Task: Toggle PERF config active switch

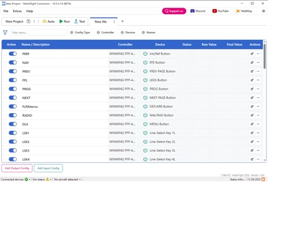Action: [x=13, y=54]
